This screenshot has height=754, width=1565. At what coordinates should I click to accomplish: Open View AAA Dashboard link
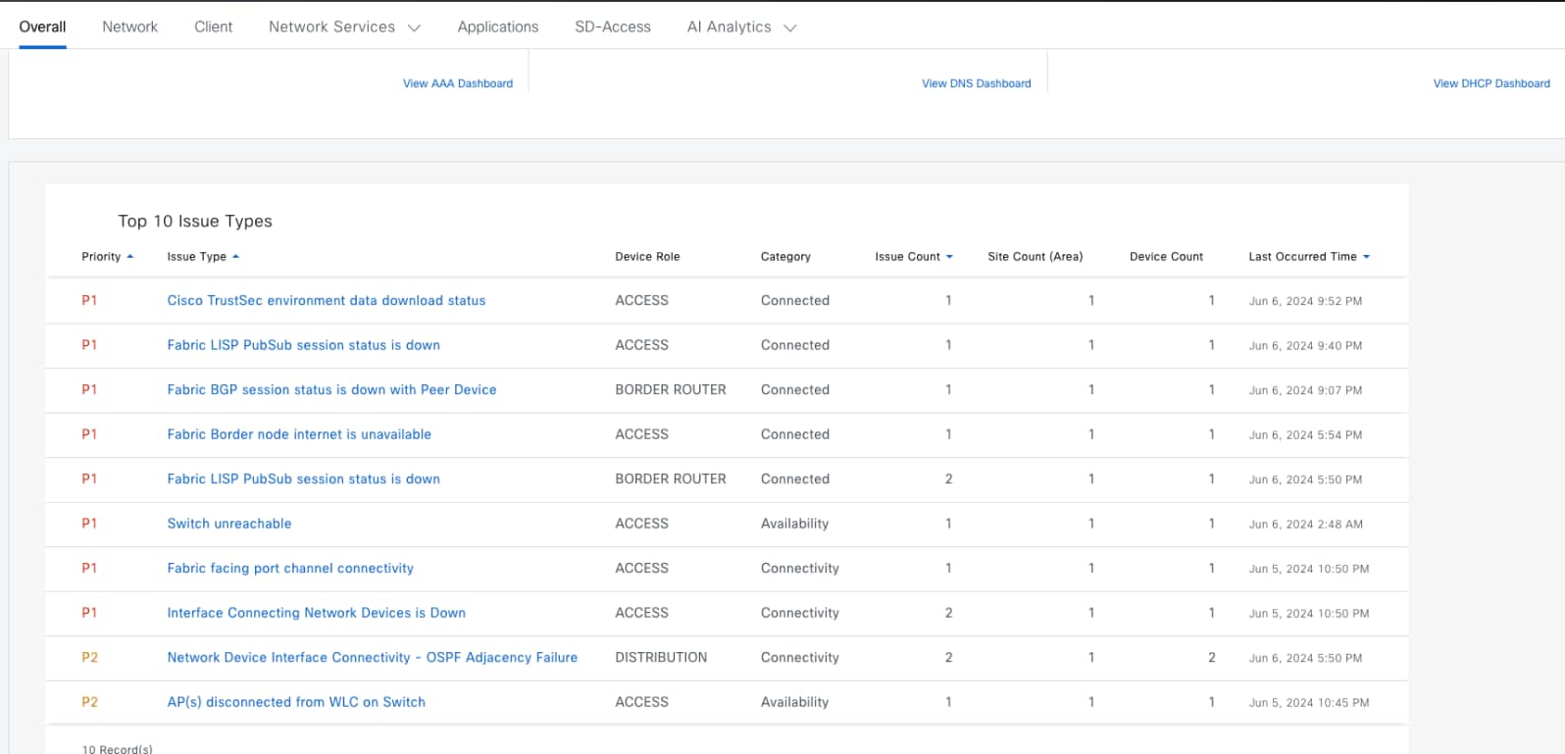click(457, 84)
